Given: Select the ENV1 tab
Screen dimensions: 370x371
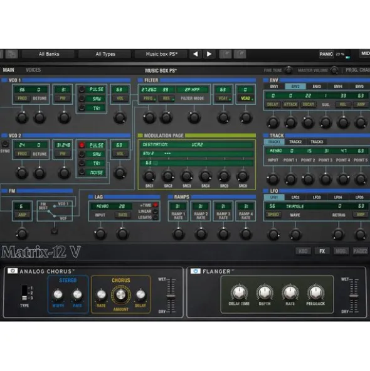Looking at the screenshot, I should [x=274, y=87].
